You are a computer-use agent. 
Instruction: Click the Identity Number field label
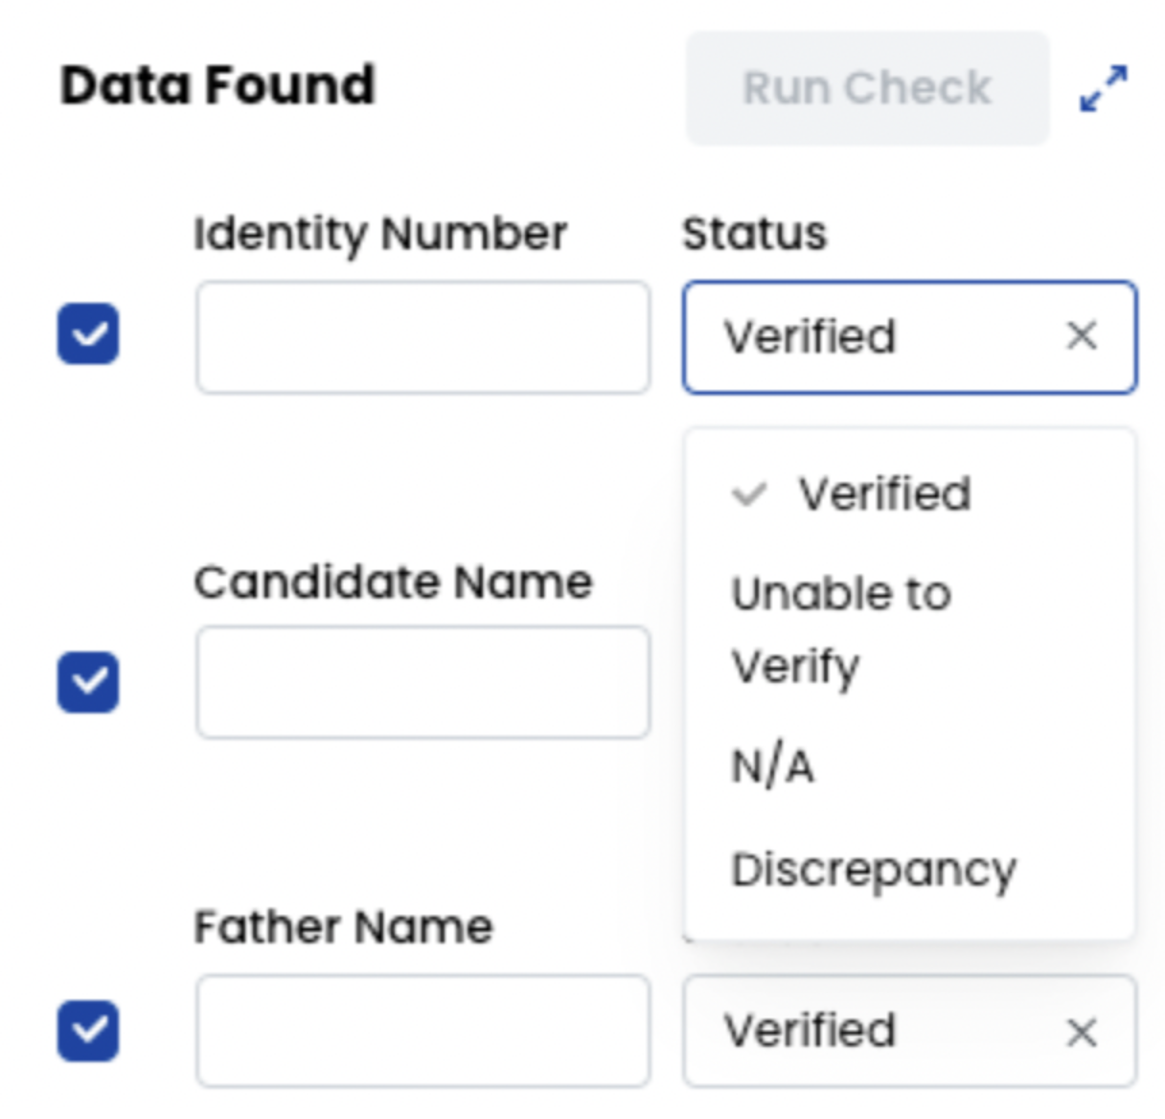click(380, 234)
